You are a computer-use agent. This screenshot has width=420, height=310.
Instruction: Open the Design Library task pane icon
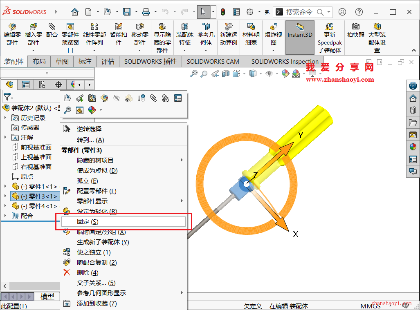413,110
